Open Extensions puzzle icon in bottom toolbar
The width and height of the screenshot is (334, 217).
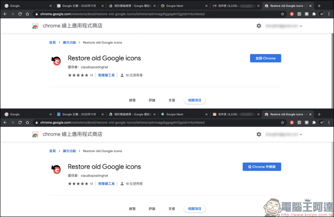click(x=314, y=122)
